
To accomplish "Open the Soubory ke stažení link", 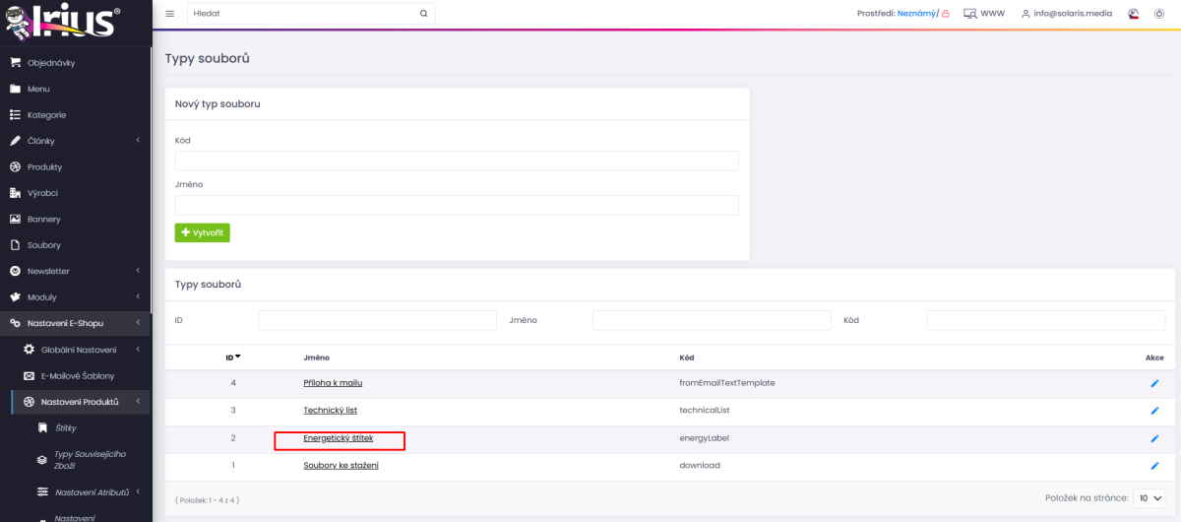I will click(341, 465).
